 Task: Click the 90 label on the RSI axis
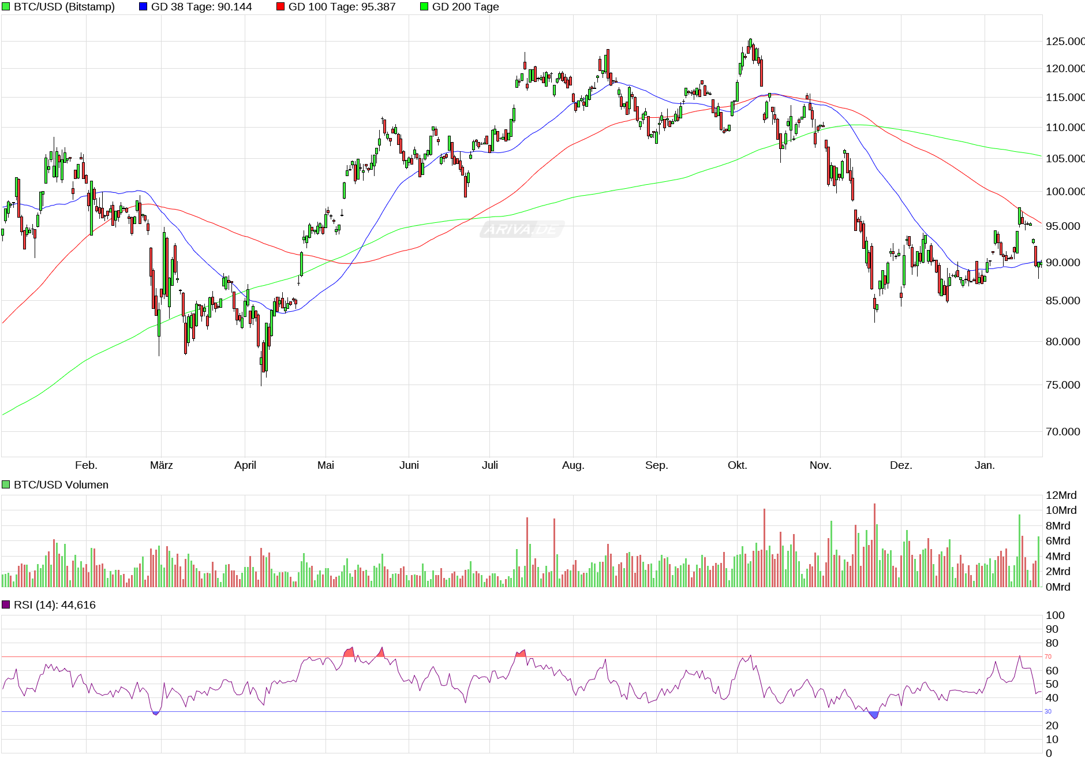[x=1052, y=629]
